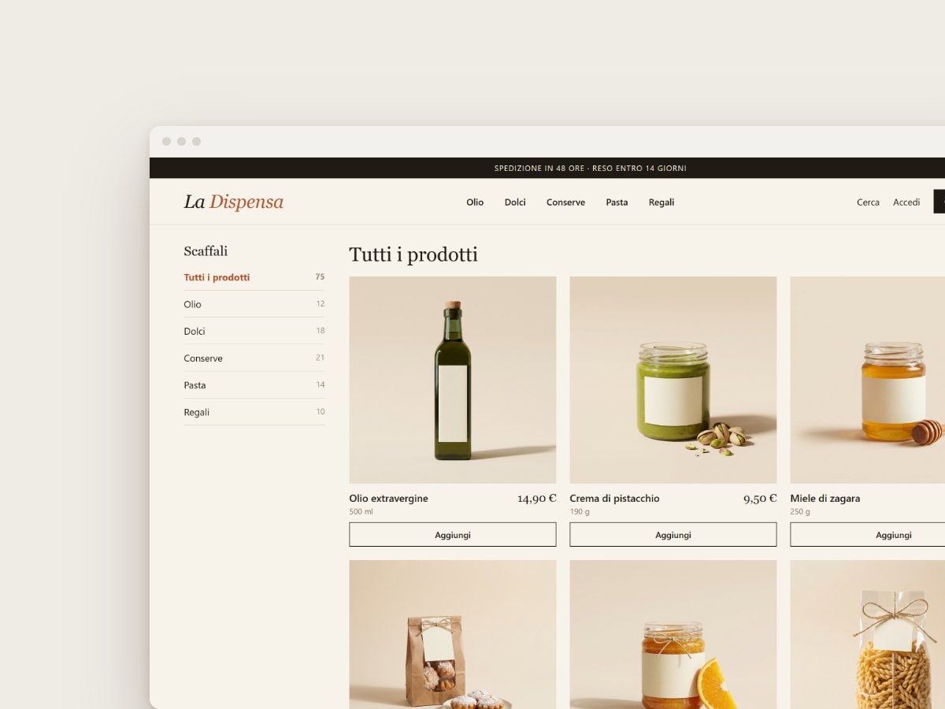Open the pistachio cream jar product image

673,380
